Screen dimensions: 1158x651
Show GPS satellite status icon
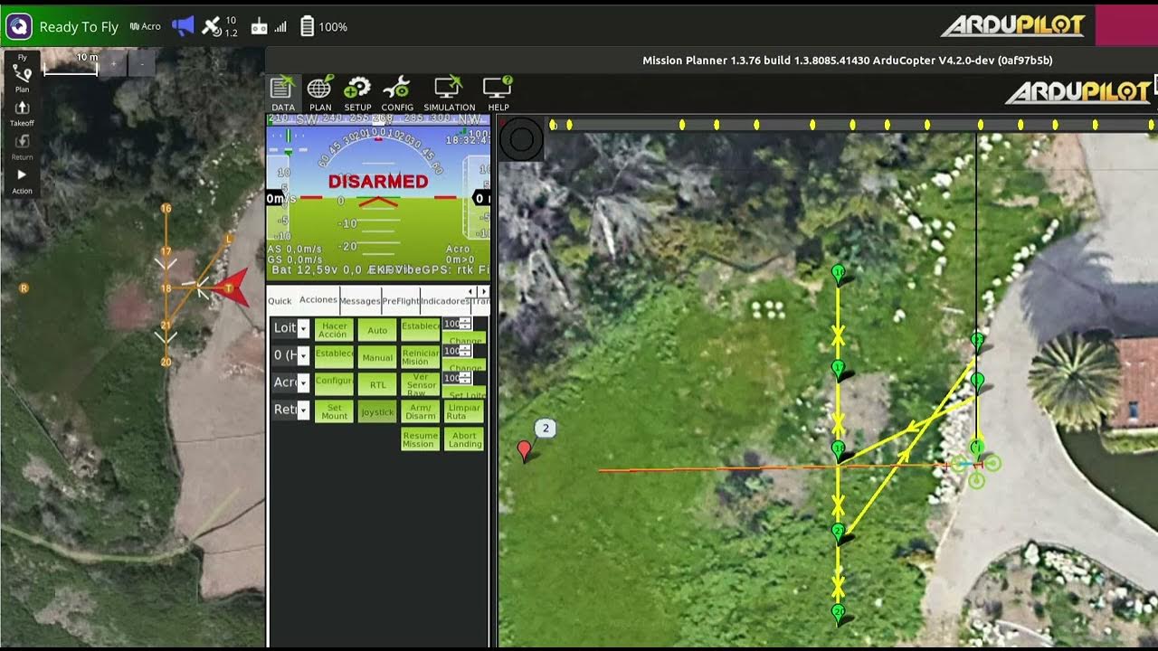211,26
